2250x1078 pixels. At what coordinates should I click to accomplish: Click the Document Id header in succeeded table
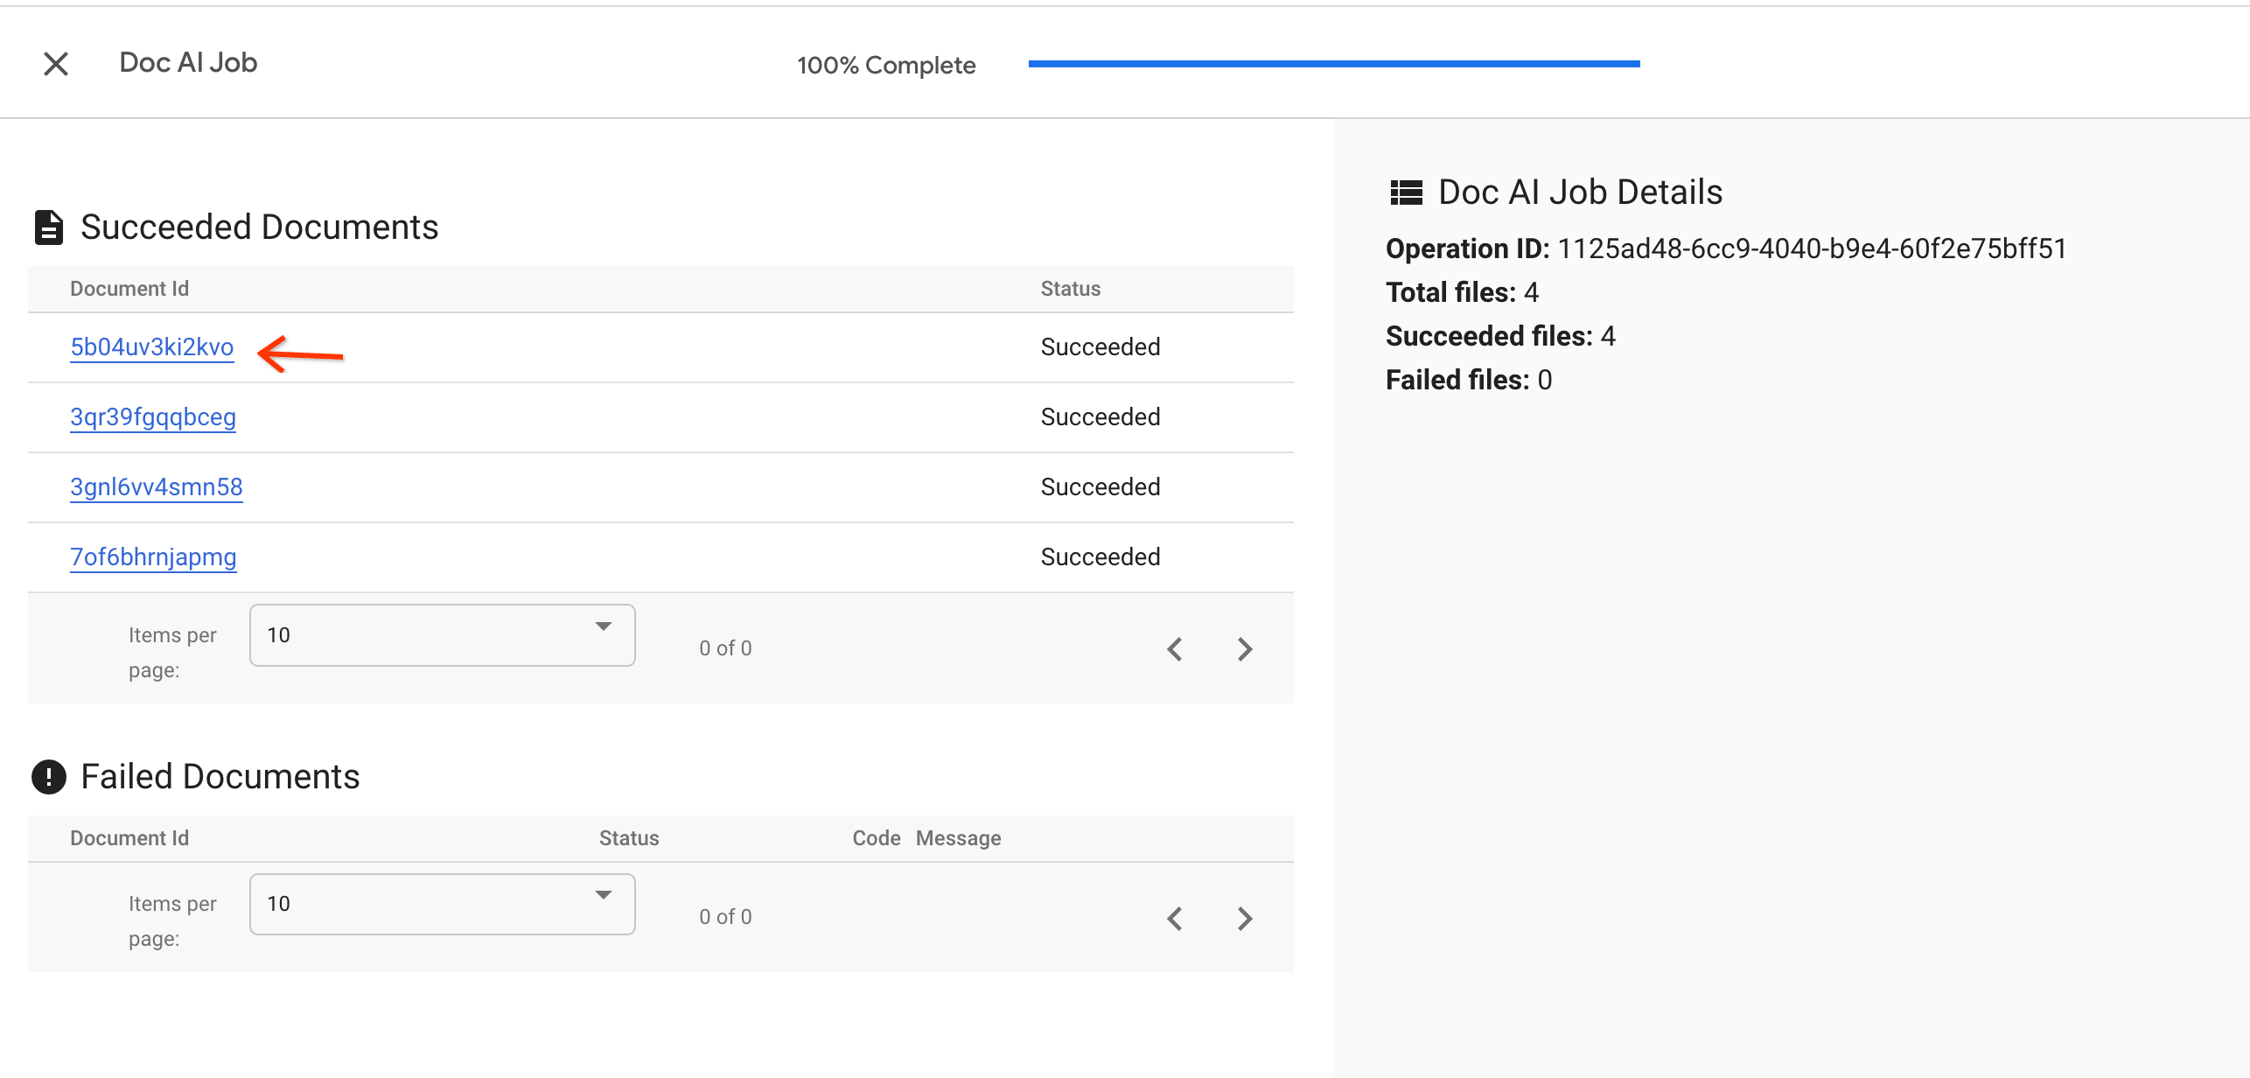pyautogui.click(x=129, y=289)
